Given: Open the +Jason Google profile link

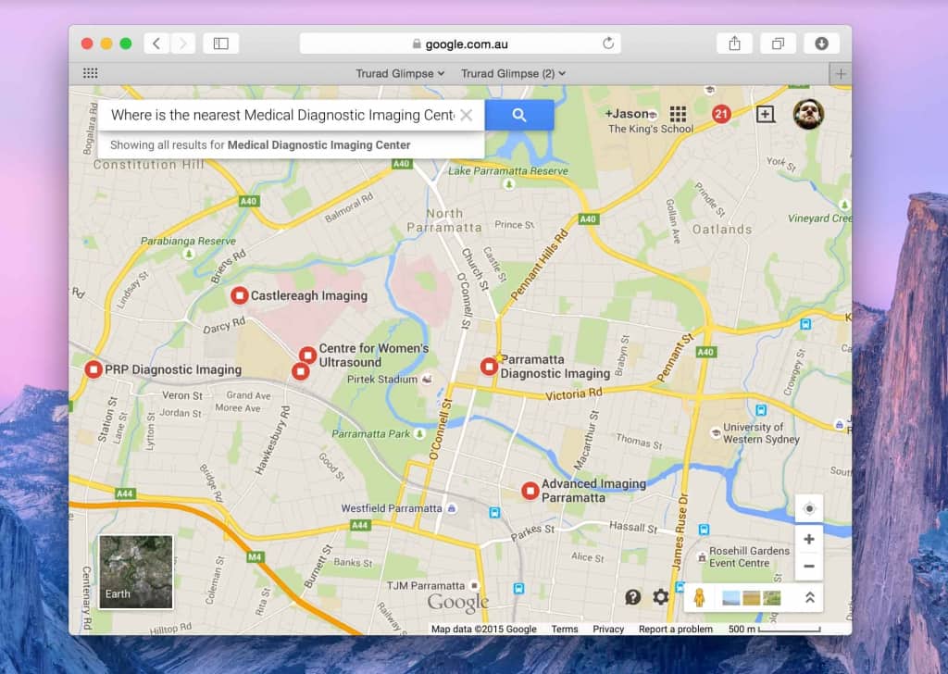Looking at the screenshot, I should (x=627, y=114).
